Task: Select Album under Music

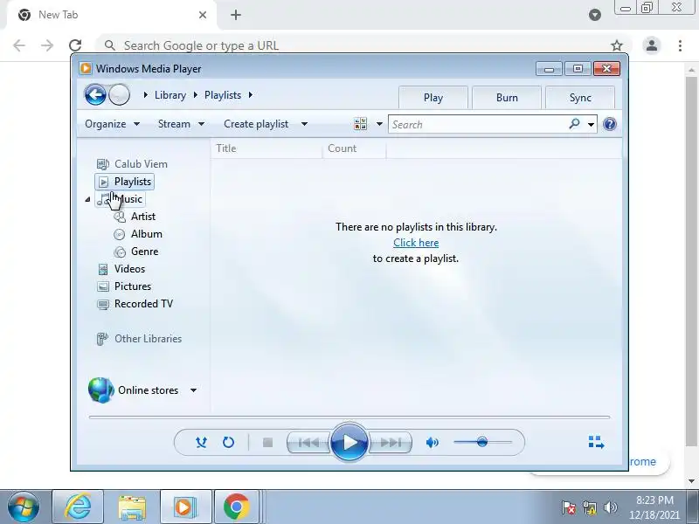Action: pos(138,234)
